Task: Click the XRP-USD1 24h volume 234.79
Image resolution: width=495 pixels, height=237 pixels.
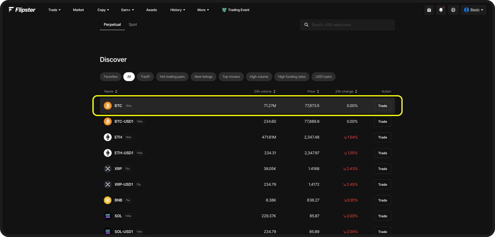Action: 270,184
